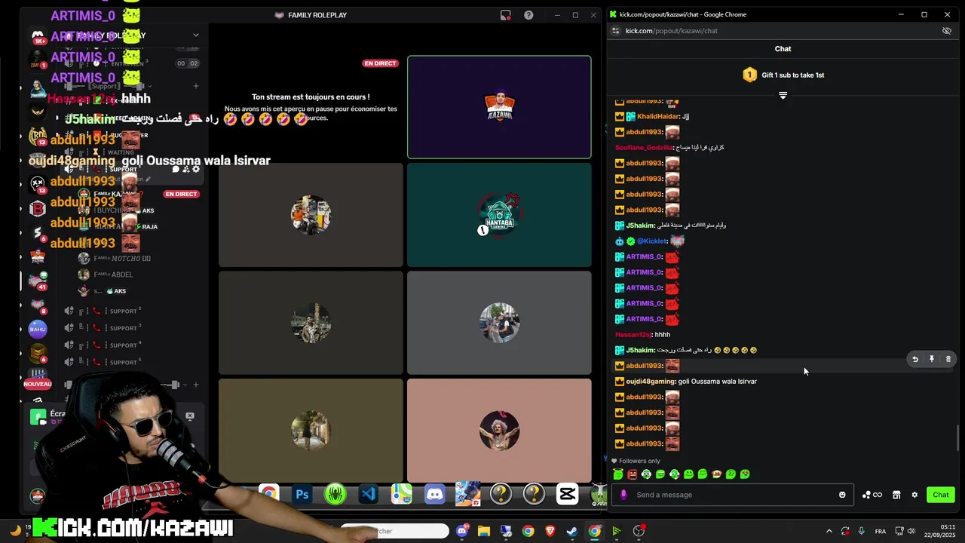965x543 pixels.
Task: Reply to the hovered abdull1993 message
Action: pos(915,359)
